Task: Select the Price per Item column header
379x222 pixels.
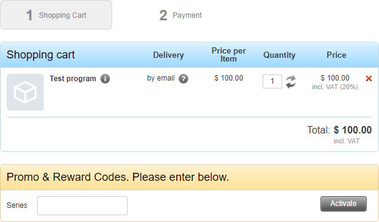Action: click(229, 55)
